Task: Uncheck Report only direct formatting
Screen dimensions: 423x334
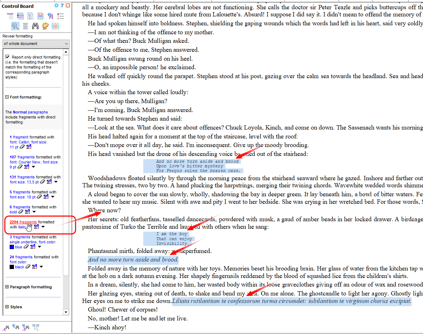Action: click(8, 57)
